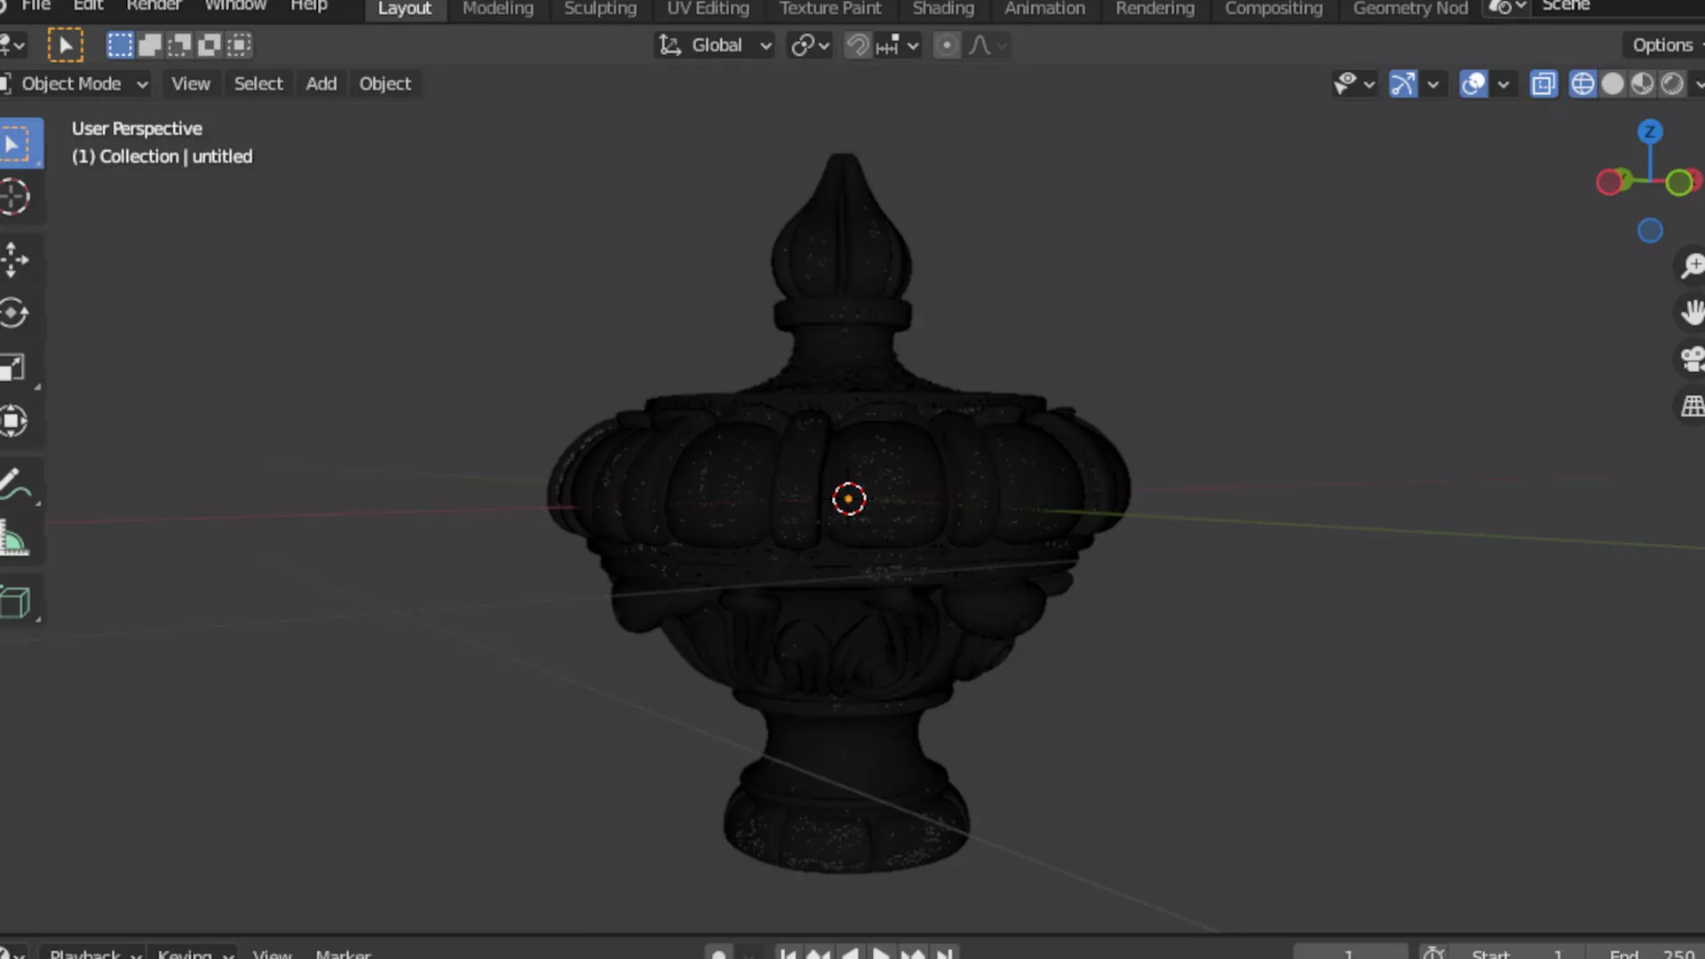Select the Measure tool
The height and width of the screenshot is (959, 1705).
[14, 539]
